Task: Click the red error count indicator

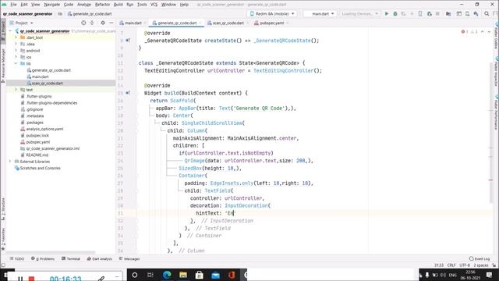Action: (465, 31)
